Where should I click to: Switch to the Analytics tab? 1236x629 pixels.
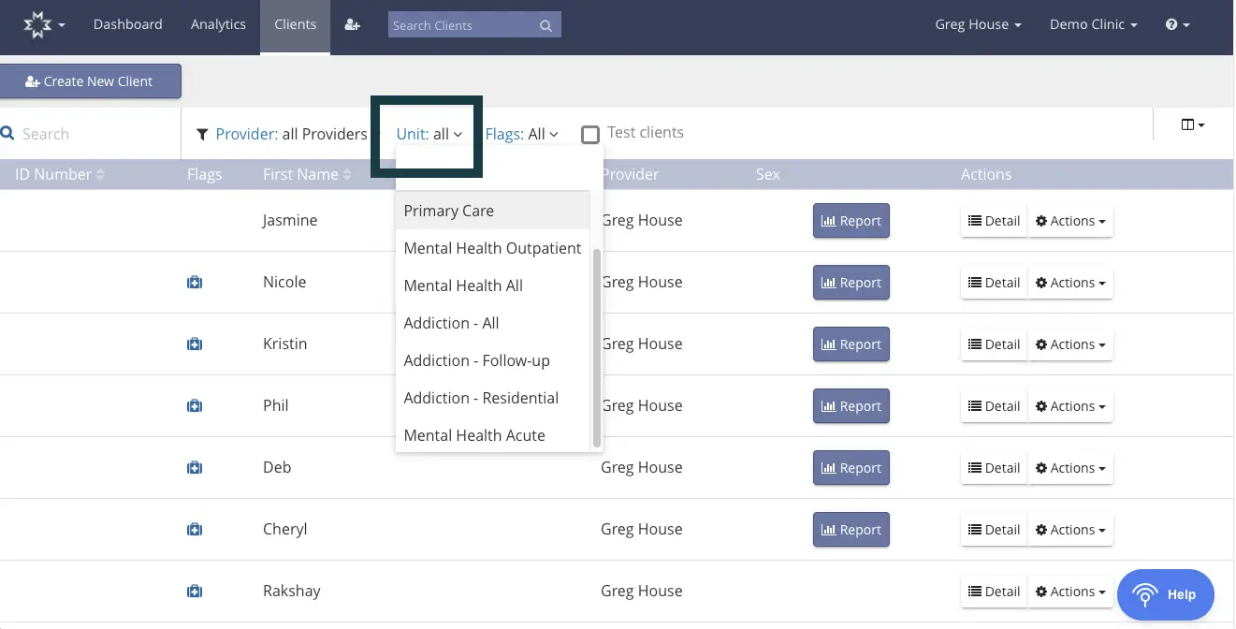pyautogui.click(x=218, y=24)
